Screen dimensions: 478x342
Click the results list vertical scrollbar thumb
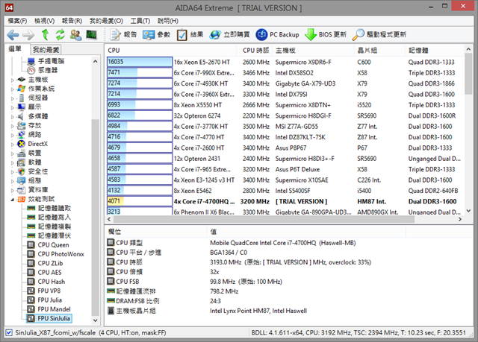(468, 75)
